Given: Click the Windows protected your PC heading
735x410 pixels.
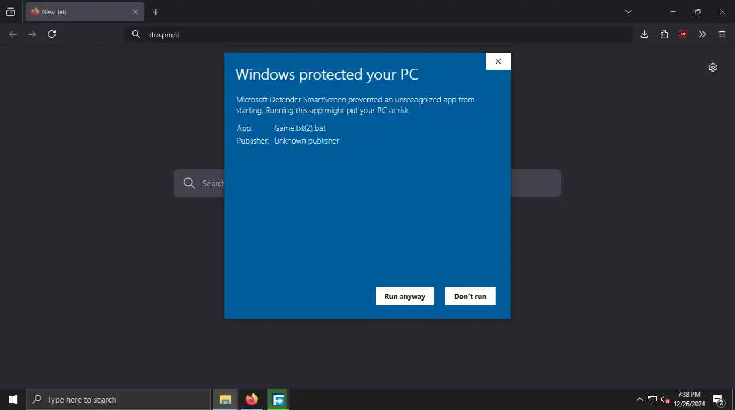Looking at the screenshot, I should click(327, 75).
